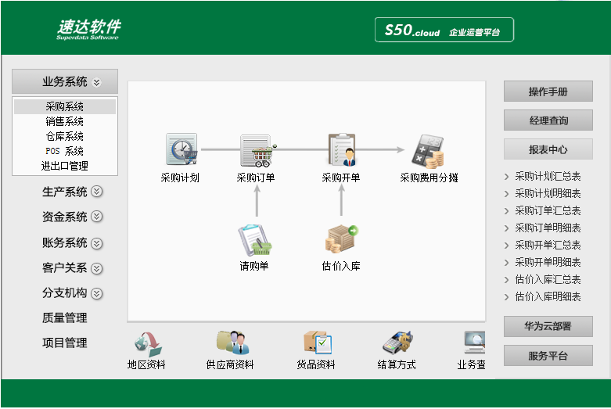This screenshot has height=409, width=611.
Task: Expand the 客户关系 chevron
Action: (x=97, y=268)
